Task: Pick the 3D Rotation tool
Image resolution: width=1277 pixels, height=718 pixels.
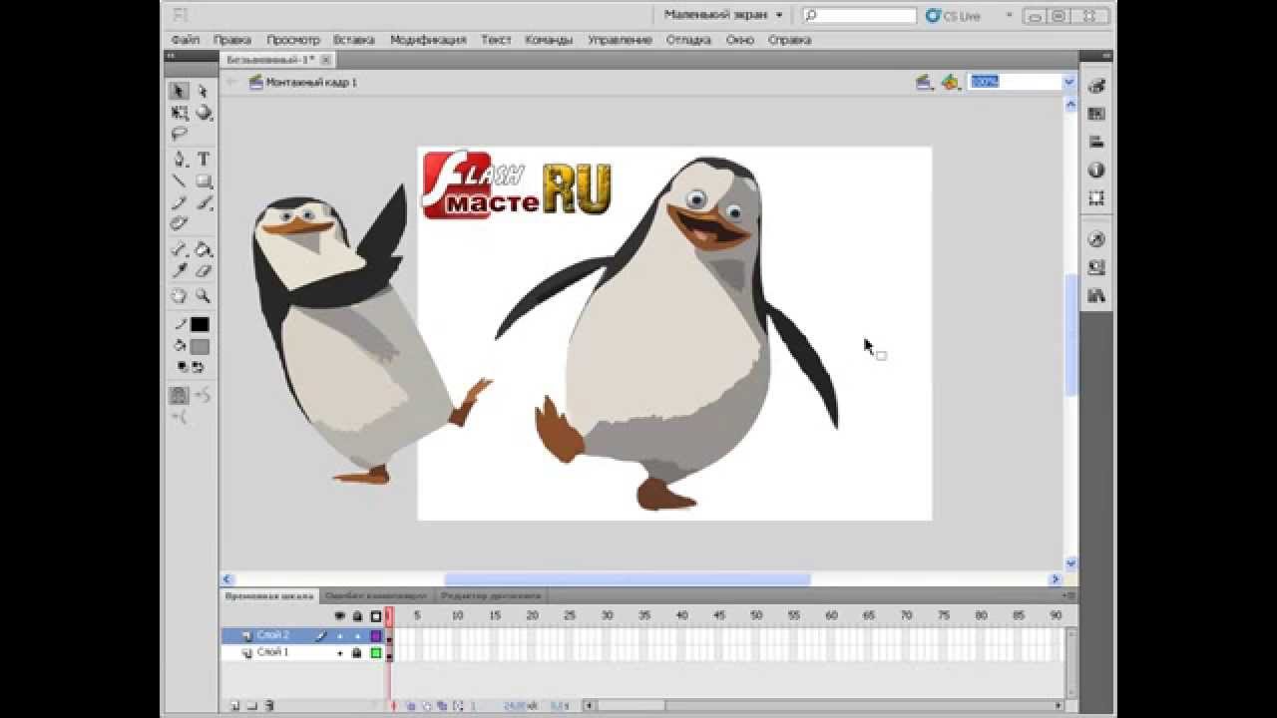Action: pyautogui.click(x=204, y=113)
